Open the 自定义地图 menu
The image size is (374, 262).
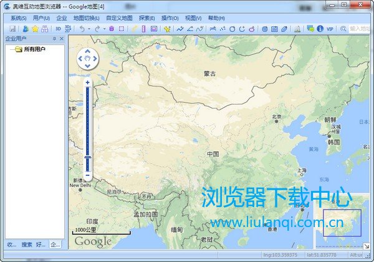119,18
